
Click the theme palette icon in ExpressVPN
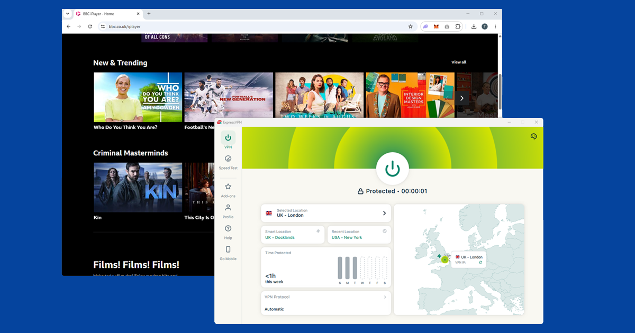pos(533,136)
